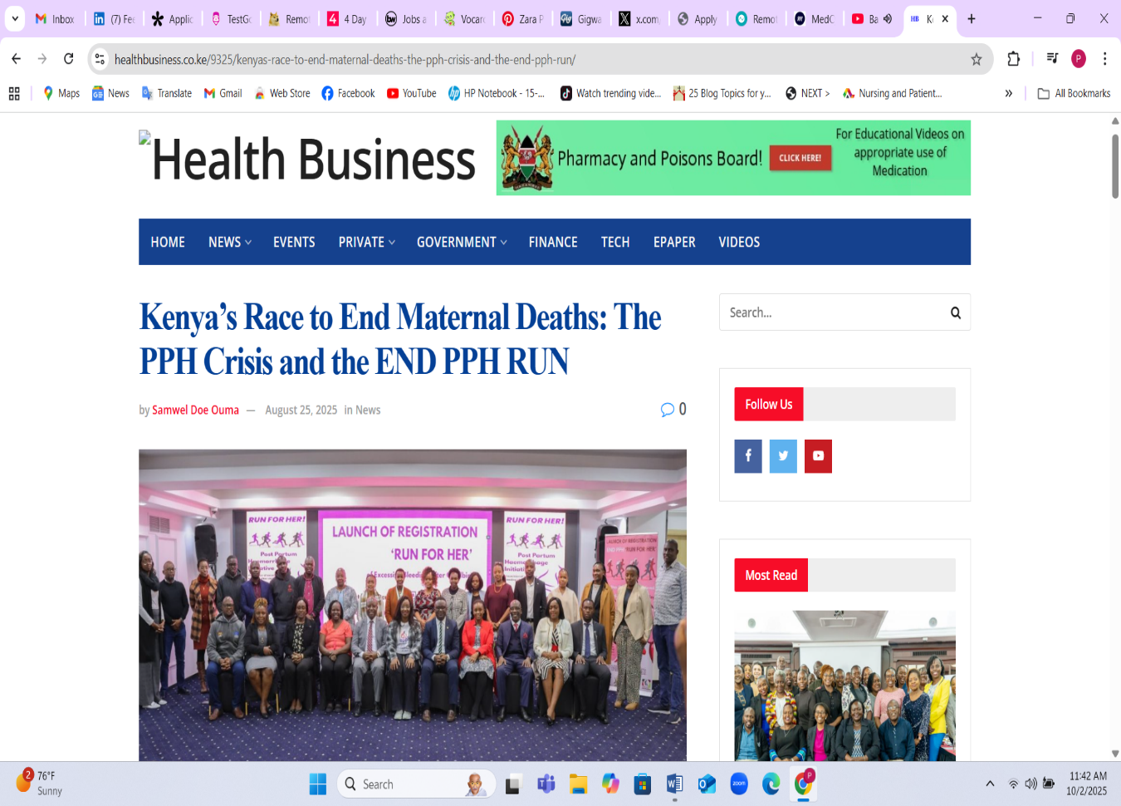Screen dimensions: 1121x806
Task: Click the search magnifier icon
Action: click(x=955, y=313)
